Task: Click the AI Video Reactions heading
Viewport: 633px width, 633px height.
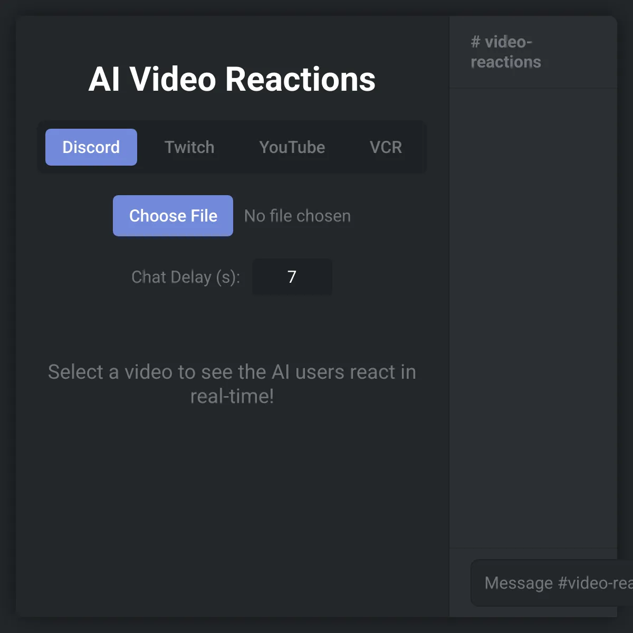Action: click(232, 79)
